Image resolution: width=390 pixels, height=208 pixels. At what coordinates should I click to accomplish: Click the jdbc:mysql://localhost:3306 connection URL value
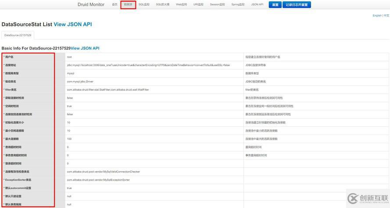click(x=148, y=65)
